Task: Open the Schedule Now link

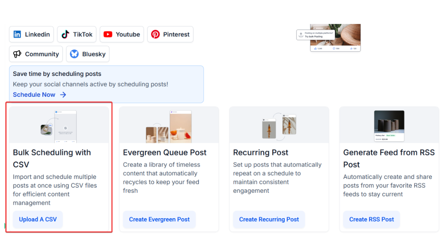Action: (x=34, y=95)
